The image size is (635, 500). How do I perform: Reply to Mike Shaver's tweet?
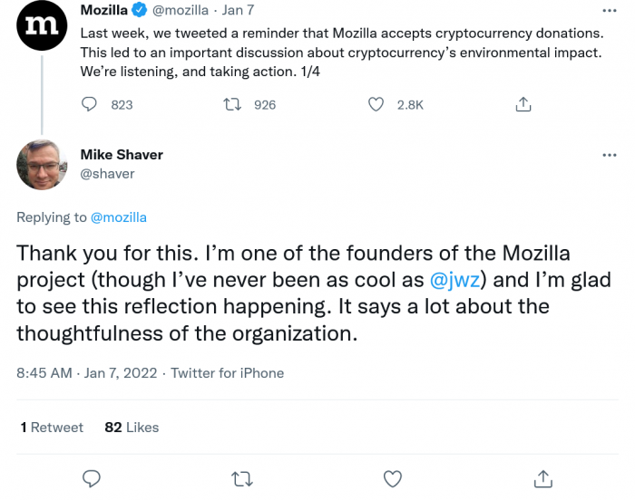tap(91, 477)
